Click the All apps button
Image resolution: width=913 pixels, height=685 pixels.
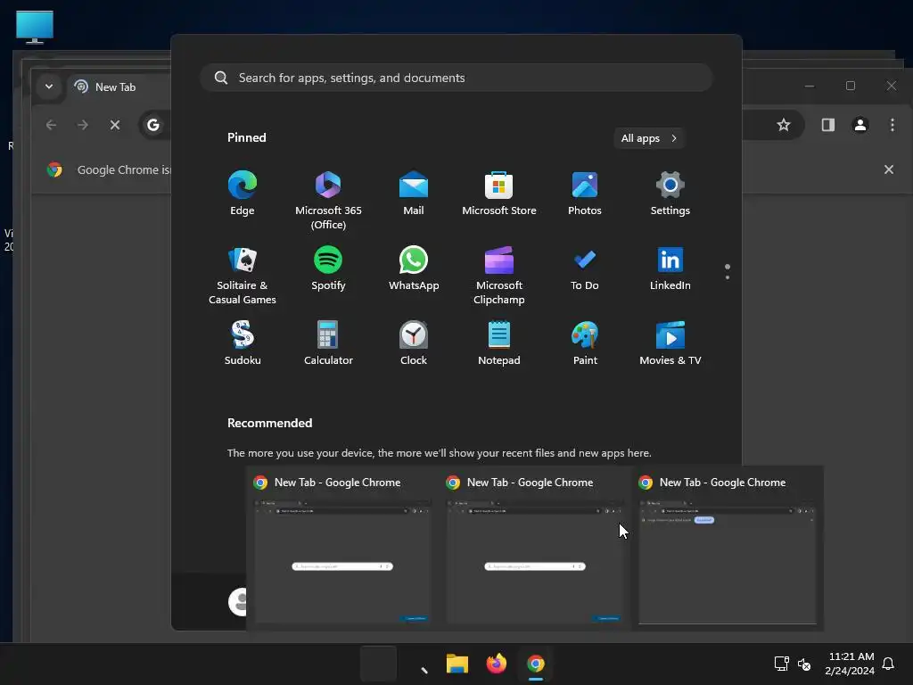coord(649,138)
